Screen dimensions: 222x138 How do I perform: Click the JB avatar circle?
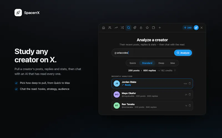[117, 84]
